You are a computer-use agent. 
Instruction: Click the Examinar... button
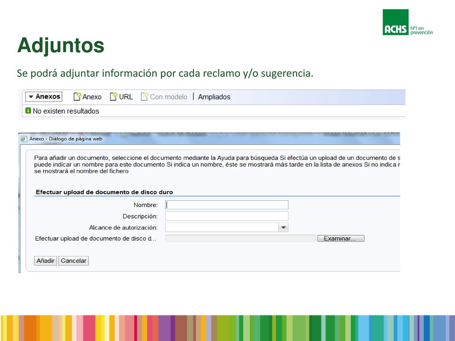tap(341, 238)
